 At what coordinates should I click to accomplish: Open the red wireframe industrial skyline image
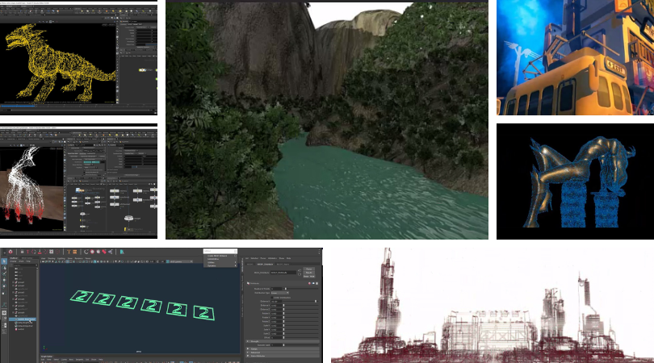point(492,305)
